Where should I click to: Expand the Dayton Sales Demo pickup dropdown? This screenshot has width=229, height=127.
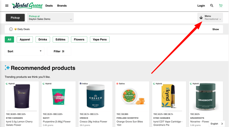(50, 18)
